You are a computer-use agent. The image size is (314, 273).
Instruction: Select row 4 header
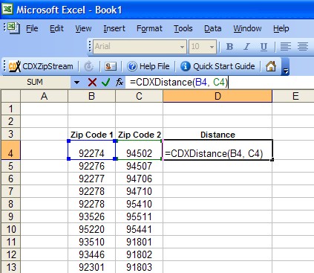pyautogui.click(x=10, y=150)
